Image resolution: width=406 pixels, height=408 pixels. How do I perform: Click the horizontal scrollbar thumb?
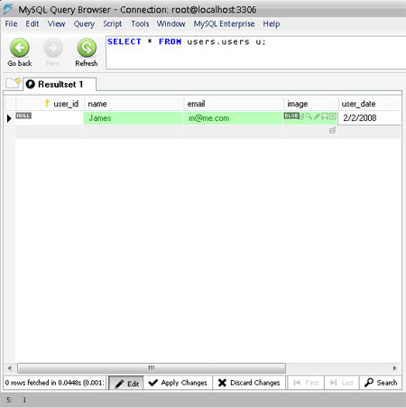coord(152,368)
